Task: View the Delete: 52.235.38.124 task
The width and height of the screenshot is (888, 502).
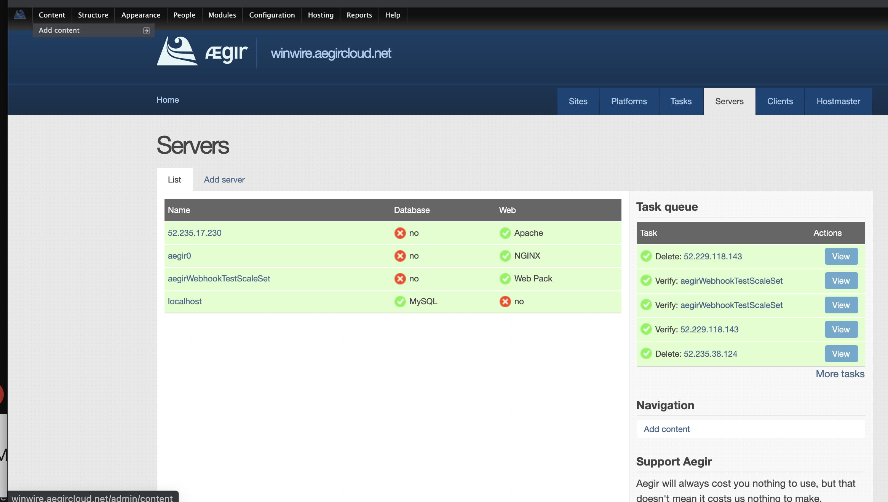Action: click(841, 354)
